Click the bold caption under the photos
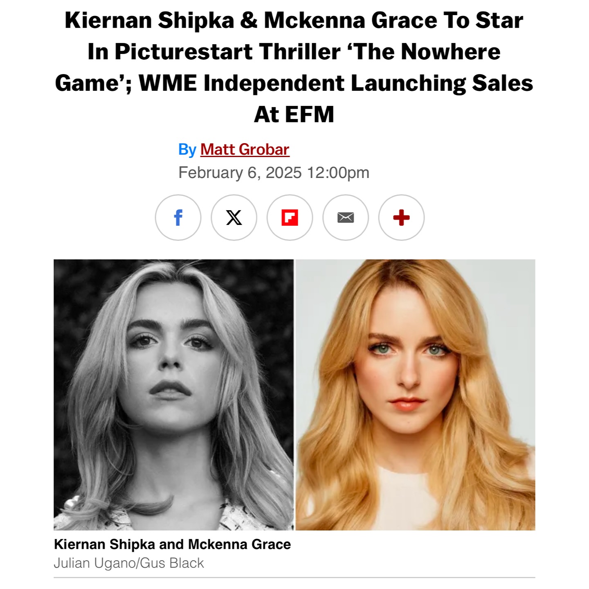The width and height of the screenshot is (589, 589). 172,544
